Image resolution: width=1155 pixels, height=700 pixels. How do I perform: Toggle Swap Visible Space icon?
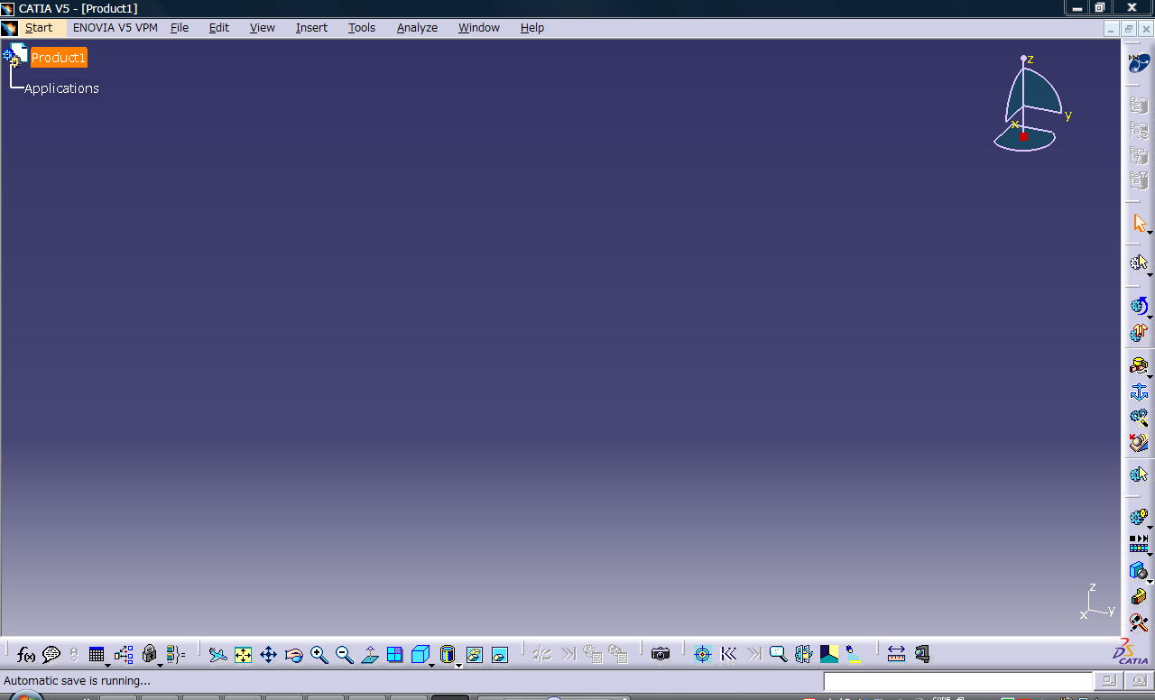pos(500,655)
